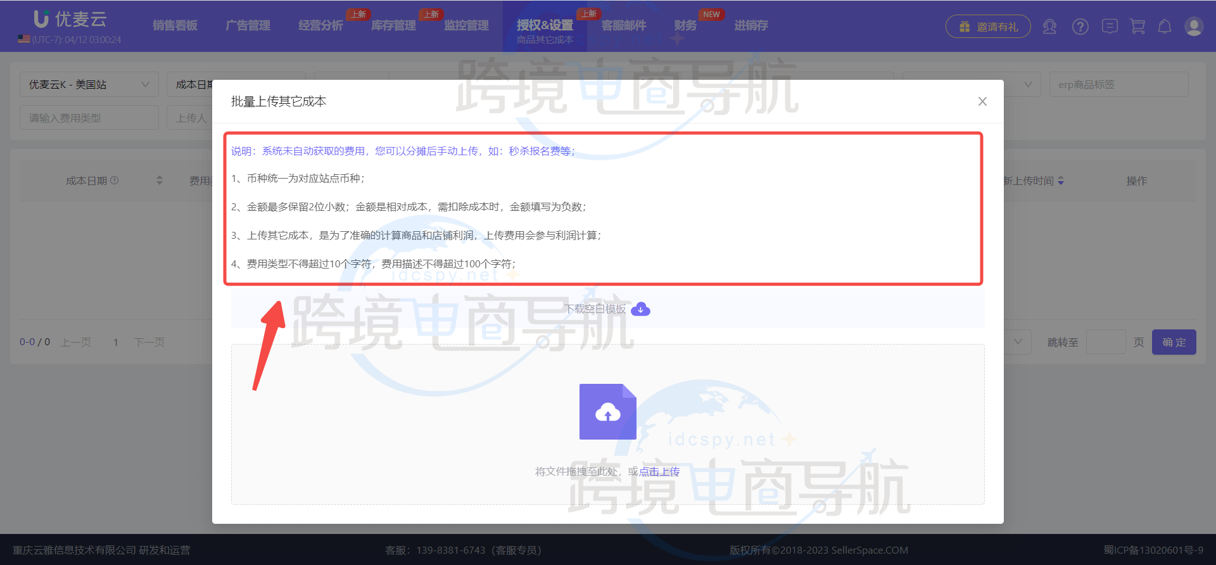Click the 请输入费用类型 input field
Viewport: 1216px width, 565px height.
[89, 118]
